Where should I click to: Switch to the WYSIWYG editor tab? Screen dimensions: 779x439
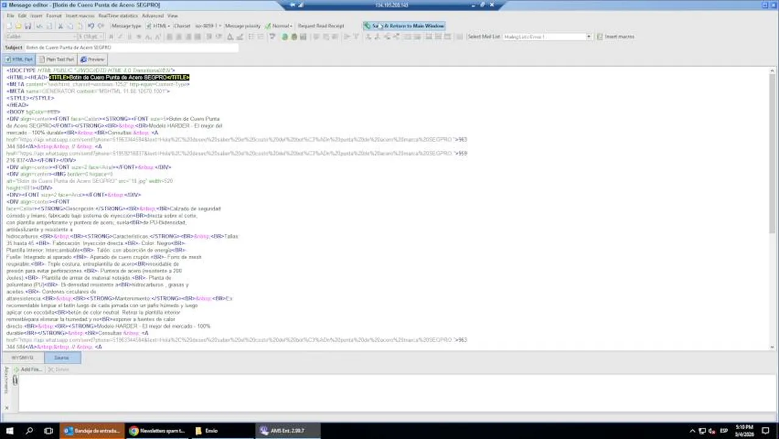[23, 358]
